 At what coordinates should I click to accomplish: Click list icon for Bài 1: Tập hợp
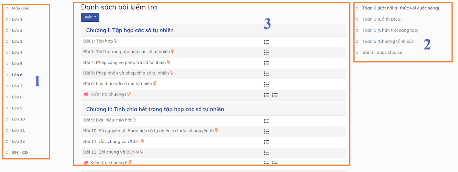pos(266,42)
